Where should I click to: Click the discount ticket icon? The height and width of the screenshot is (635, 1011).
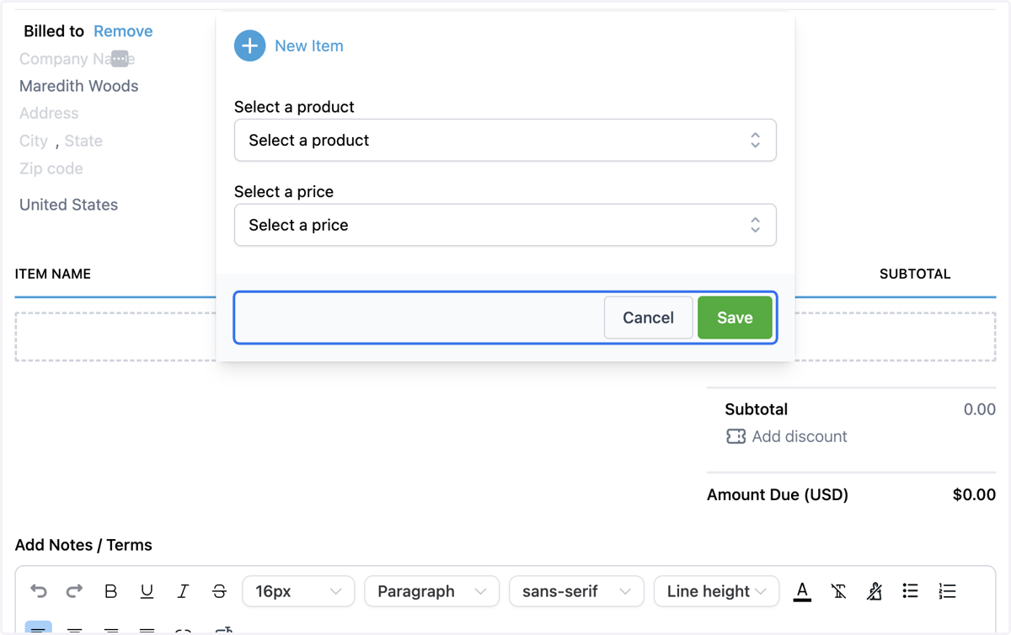click(736, 436)
